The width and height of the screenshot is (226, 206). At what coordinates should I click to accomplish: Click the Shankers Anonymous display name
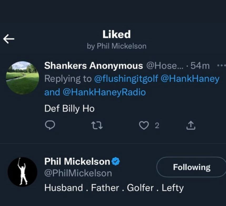click(93, 66)
